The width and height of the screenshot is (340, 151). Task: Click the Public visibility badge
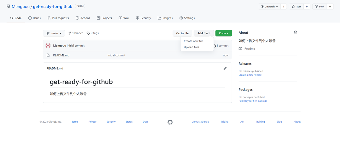[x=80, y=6]
